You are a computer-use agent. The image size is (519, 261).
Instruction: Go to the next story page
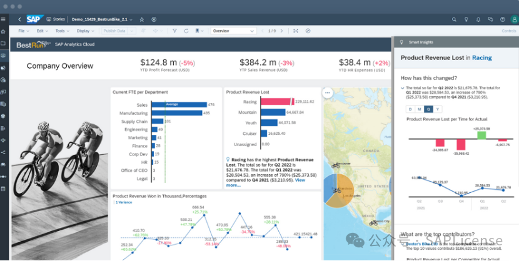tap(281, 31)
